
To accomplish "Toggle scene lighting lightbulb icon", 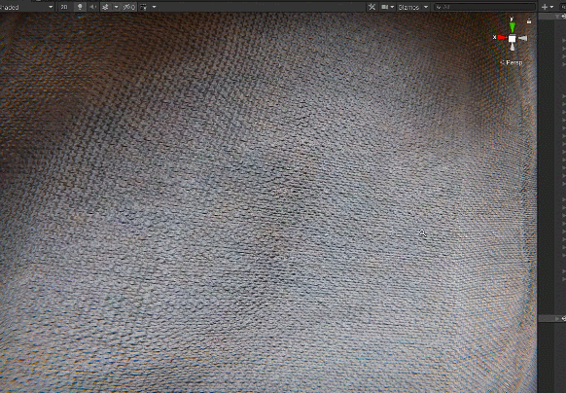I will 80,7.
